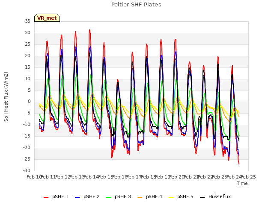Toggle Hukseflux legend entry
Screen dimensions: 274x205
[215, 196]
